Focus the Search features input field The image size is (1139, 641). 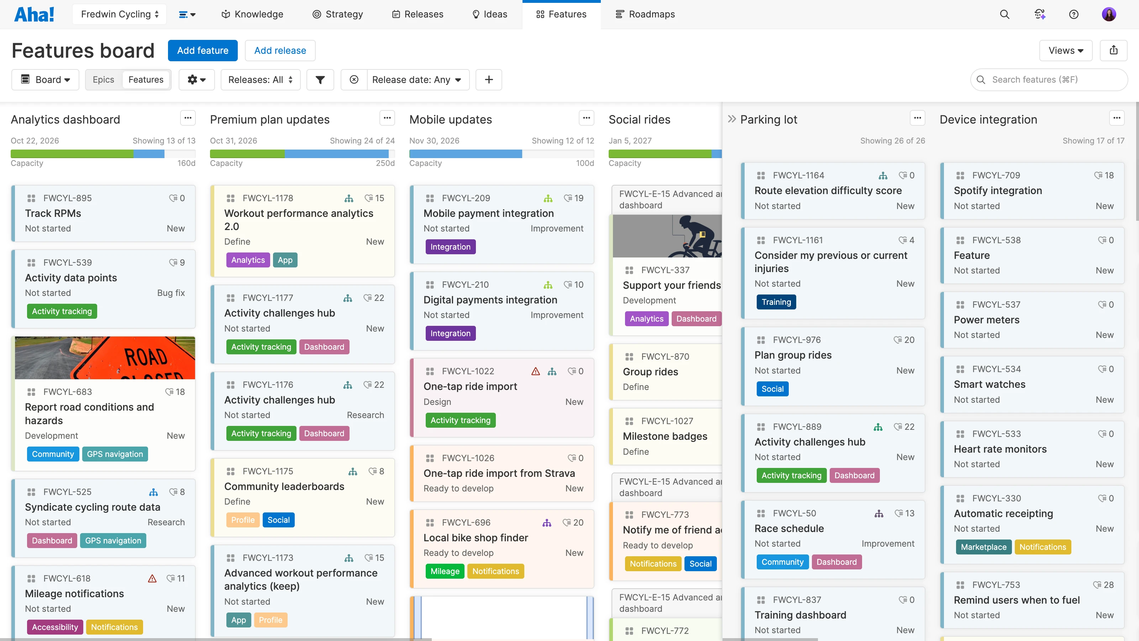click(1049, 80)
